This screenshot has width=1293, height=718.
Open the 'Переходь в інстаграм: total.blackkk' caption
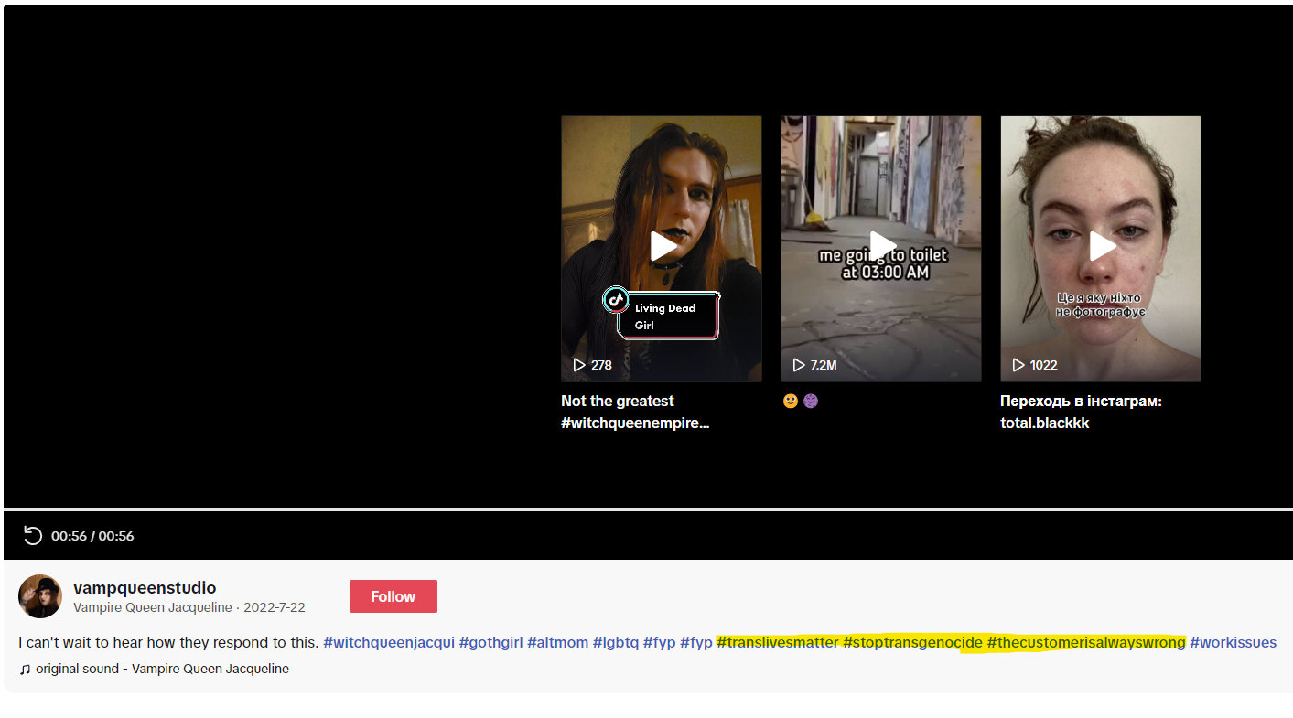pyautogui.click(x=1082, y=412)
